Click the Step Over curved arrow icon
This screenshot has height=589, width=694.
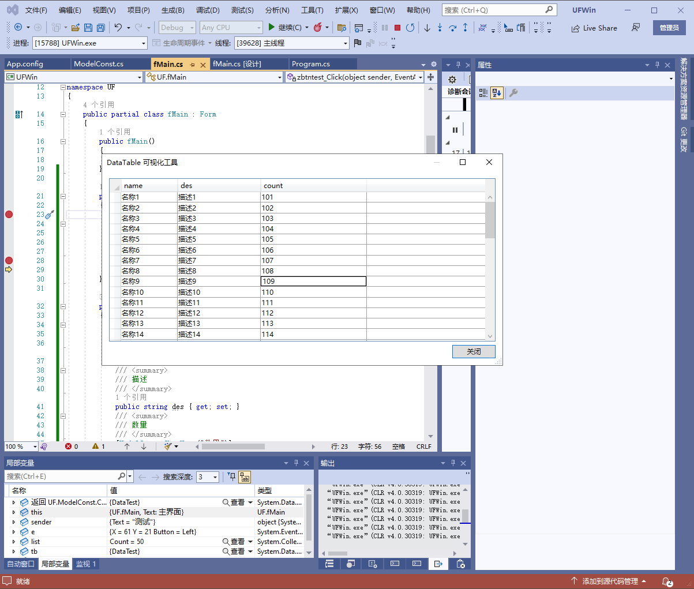click(452, 28)
